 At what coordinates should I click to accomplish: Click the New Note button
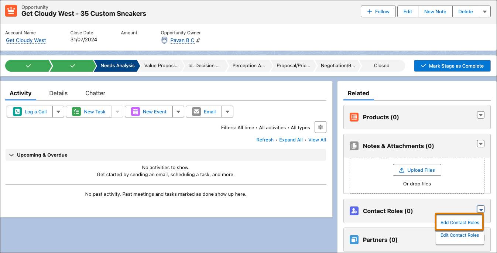point(435,11)
